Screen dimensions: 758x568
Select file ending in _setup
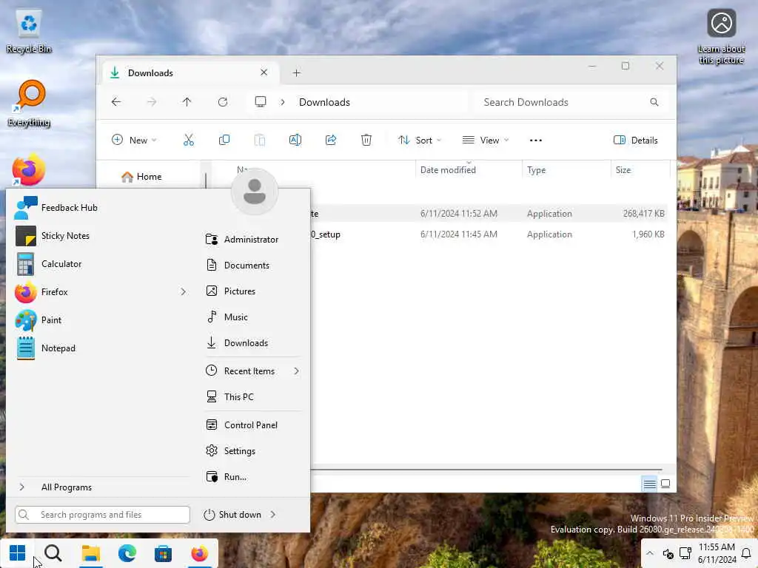[489, 234]
